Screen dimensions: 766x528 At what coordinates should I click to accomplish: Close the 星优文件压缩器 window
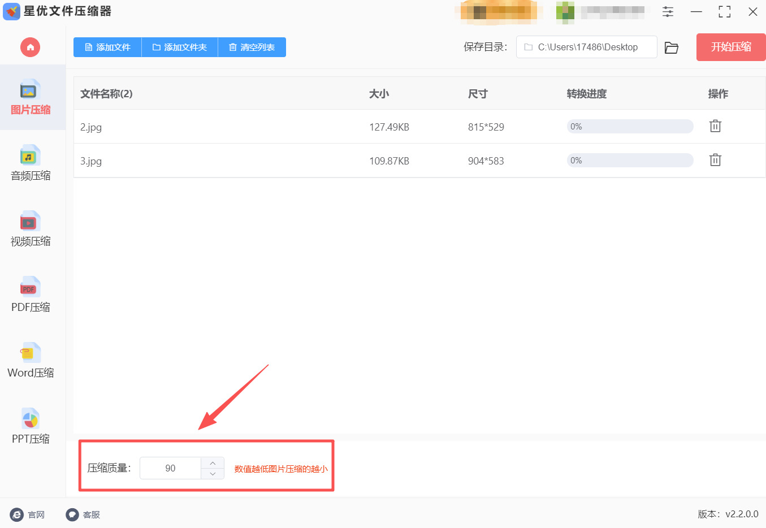753,11
